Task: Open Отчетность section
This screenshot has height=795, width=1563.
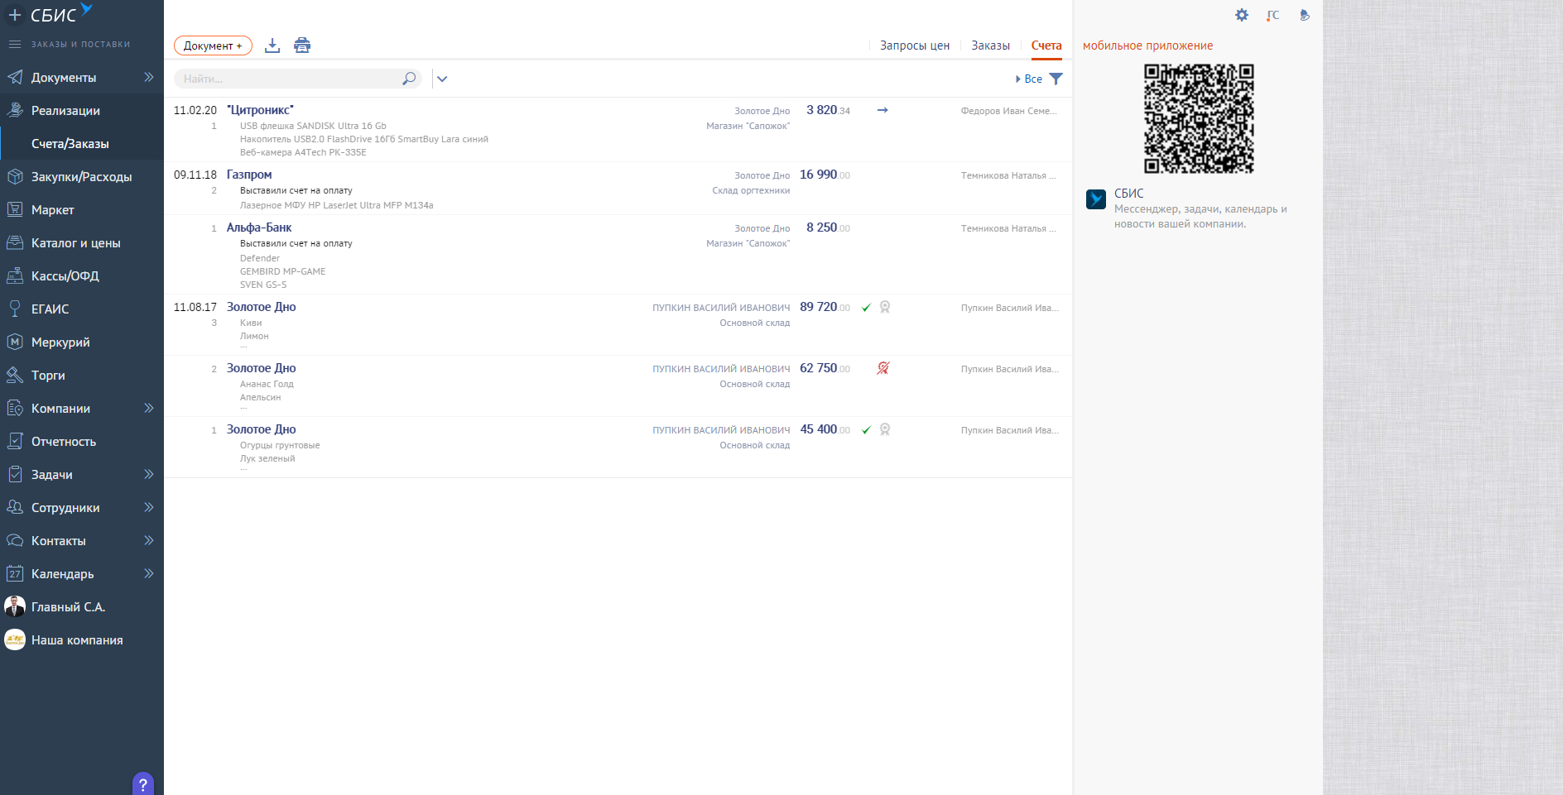Action: coord(64,441)
